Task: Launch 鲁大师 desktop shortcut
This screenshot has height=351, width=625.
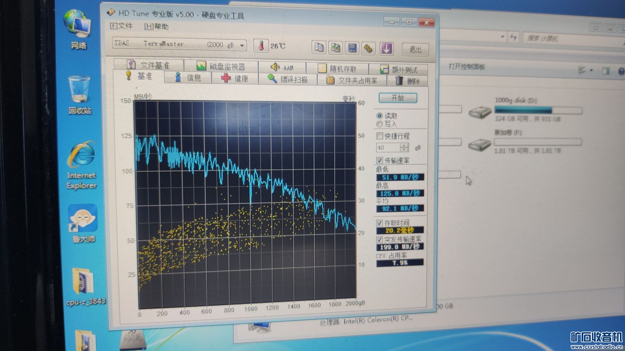Action: coord(83,224)
